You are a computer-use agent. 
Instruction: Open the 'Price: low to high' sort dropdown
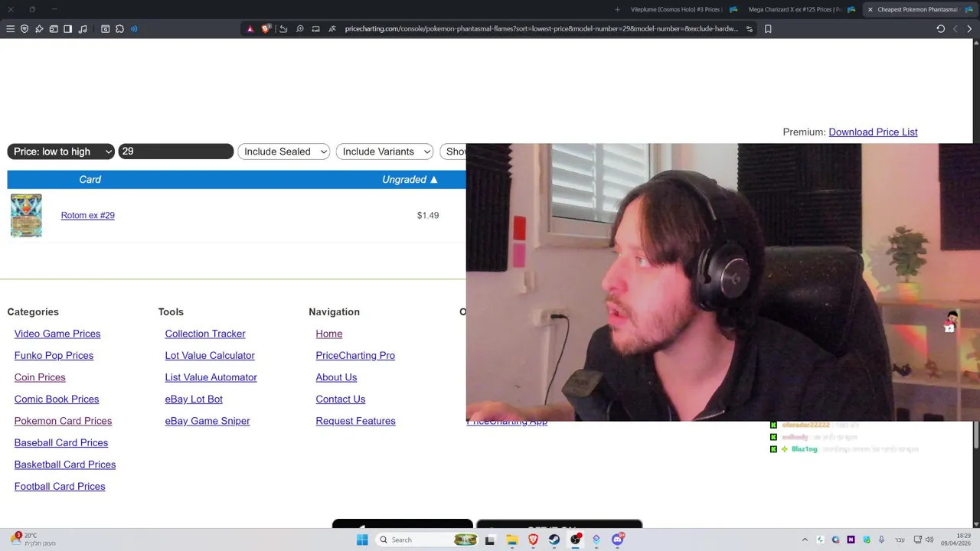60,152
